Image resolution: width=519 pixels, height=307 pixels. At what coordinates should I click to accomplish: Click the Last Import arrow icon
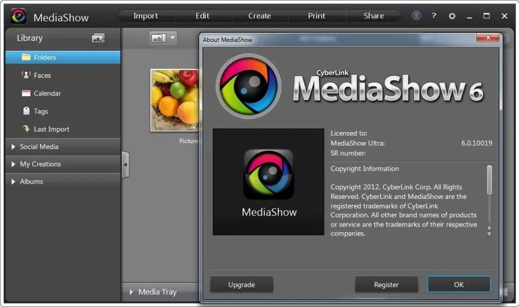[26, 128]
